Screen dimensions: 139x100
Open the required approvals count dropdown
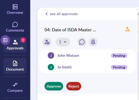coord(63,42)
